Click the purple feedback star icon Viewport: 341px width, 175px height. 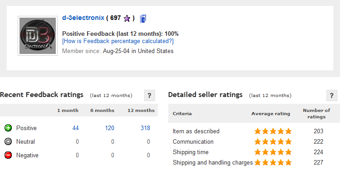(x=127, y=19)
